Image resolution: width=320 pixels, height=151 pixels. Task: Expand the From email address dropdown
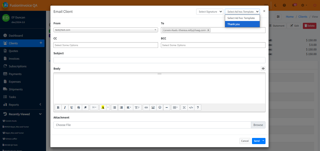coord(106,30)
